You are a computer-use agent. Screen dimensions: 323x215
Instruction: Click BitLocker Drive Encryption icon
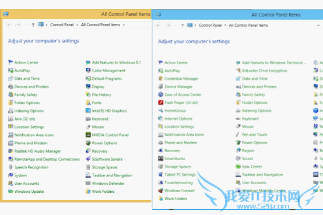click(x=238, y=71)
